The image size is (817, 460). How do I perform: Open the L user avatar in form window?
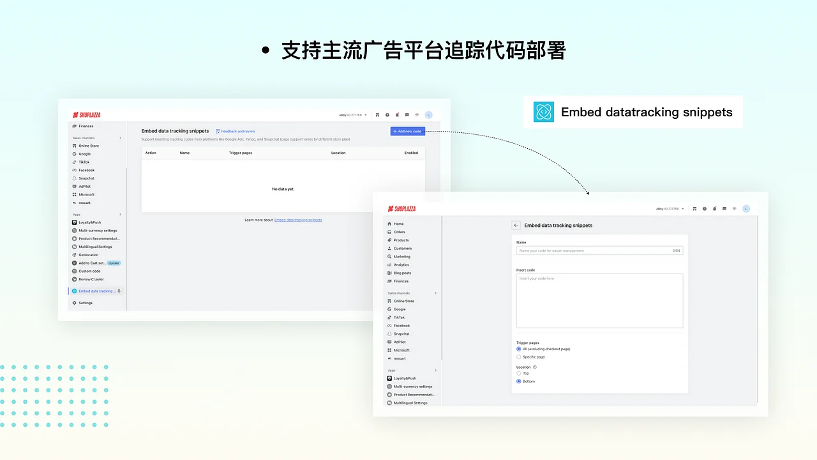coord(746,209)
